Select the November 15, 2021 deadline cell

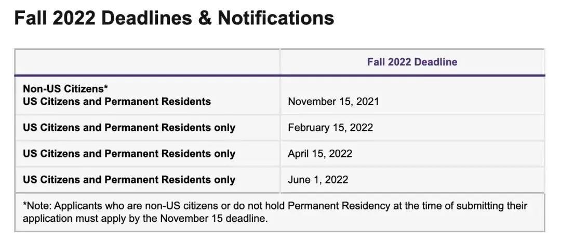click(333, 101)
